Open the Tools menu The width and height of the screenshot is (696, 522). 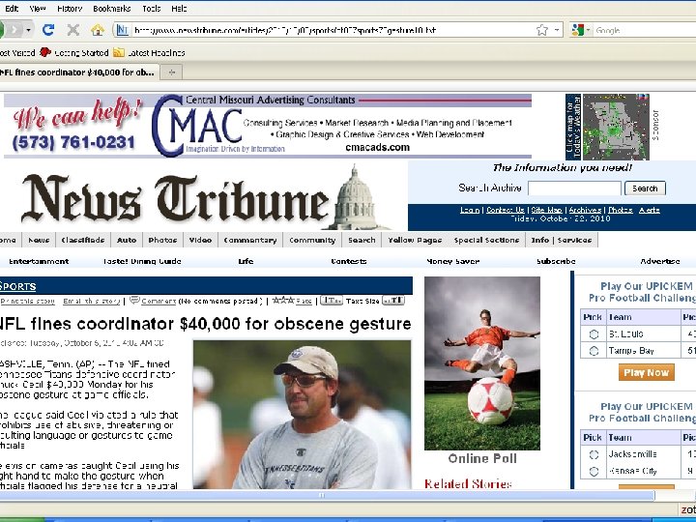coord(152,9)
